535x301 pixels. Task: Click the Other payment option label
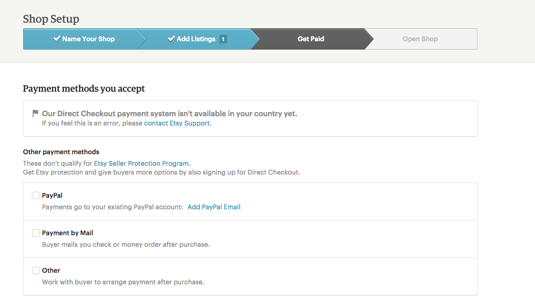click(51, 270)
